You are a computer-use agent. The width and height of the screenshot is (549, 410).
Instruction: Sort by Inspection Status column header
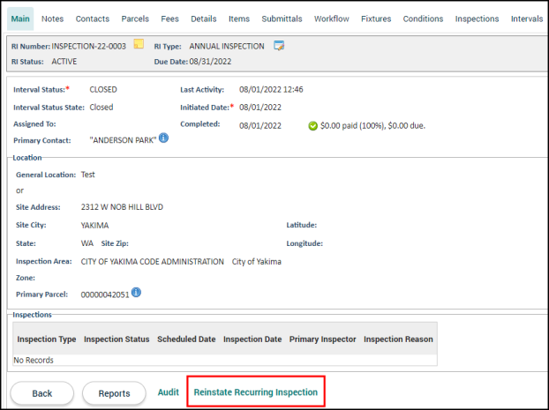[117, 339]
